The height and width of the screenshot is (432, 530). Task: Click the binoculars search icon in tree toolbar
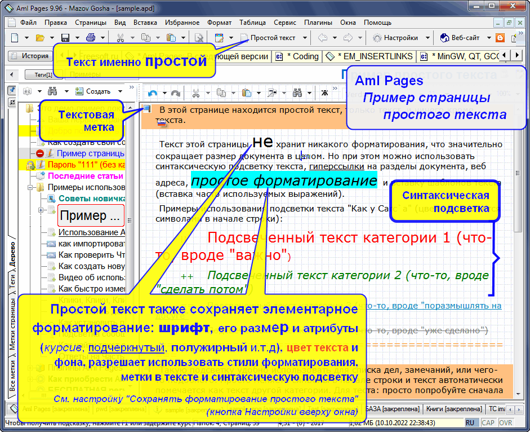pos(52,91)
